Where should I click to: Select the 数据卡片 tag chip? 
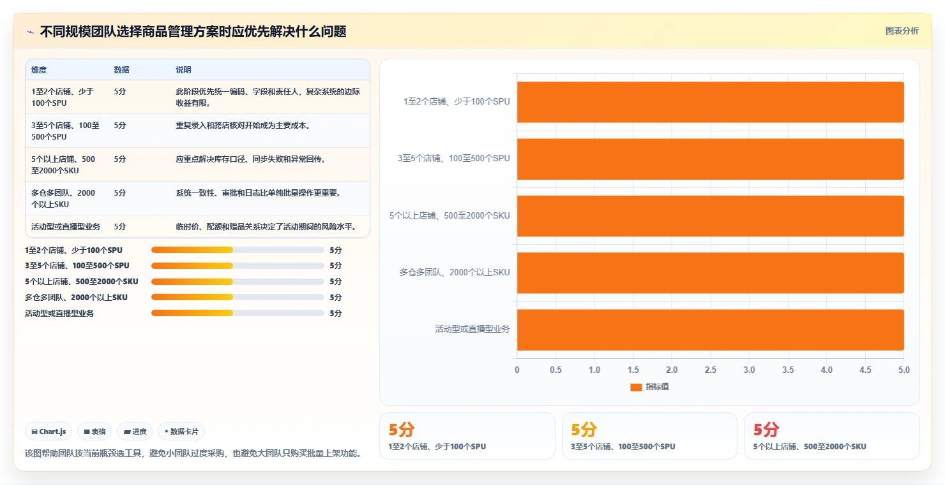181,431
